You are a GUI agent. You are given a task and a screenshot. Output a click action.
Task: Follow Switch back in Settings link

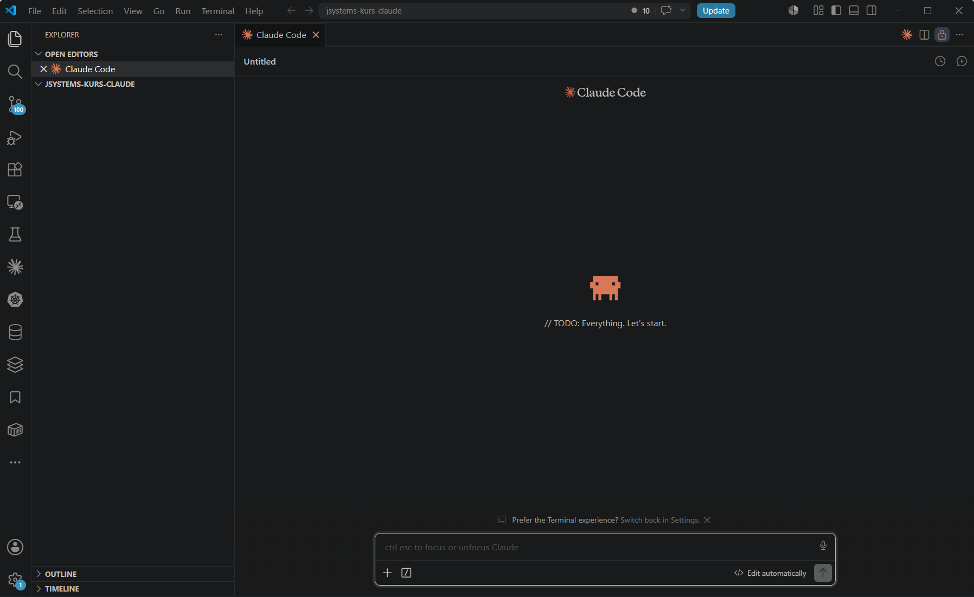[x=660, y=520]
